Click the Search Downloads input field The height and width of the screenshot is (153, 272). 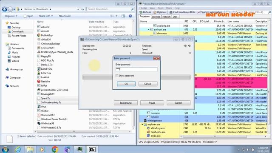point(109,9)
